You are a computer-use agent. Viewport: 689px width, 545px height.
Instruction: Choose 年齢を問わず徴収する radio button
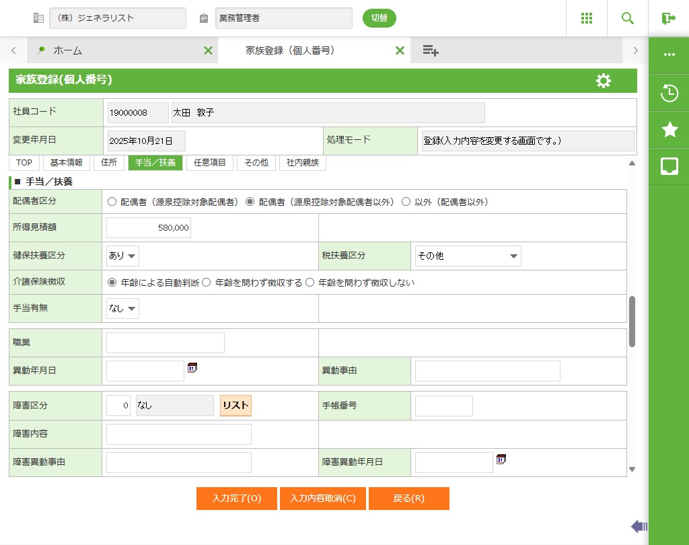point(207,283)
